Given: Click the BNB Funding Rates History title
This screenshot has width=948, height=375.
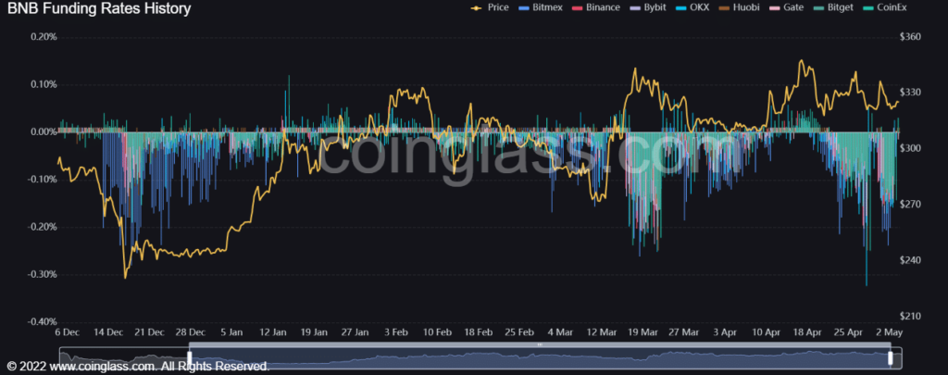Looking at the screenshot, I should pos(99,9).
